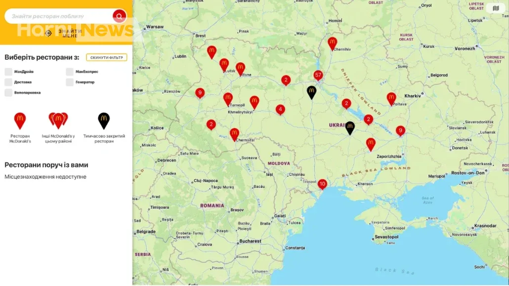Enable the Велопарковка filter checkbox
Image resolution: width=509 pixels, height=286 pixels.
pyautogui.click(x=8, y=92)
